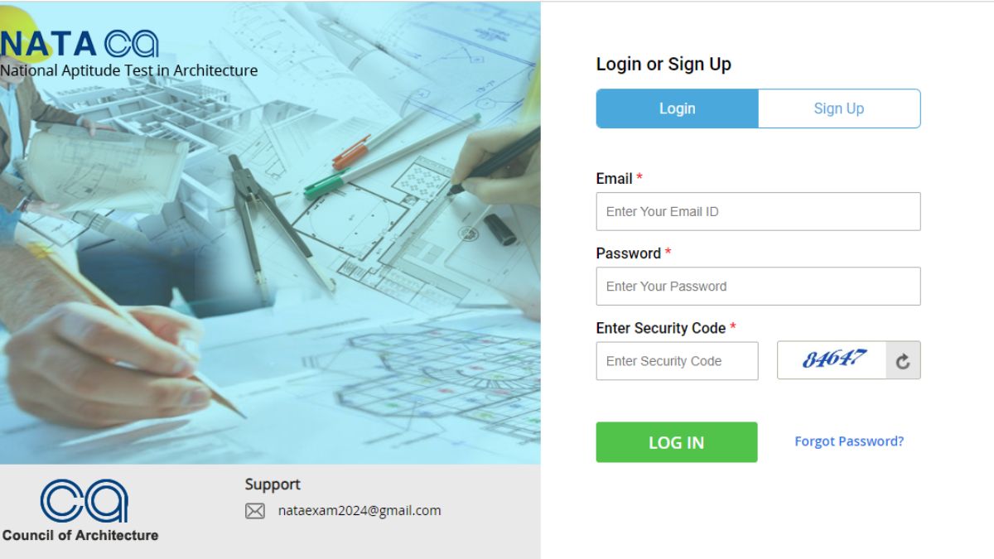This screenshot has height=559, width=994.
Task: Focus the Enter Your Email ID field
Action: tap(758, 211)
